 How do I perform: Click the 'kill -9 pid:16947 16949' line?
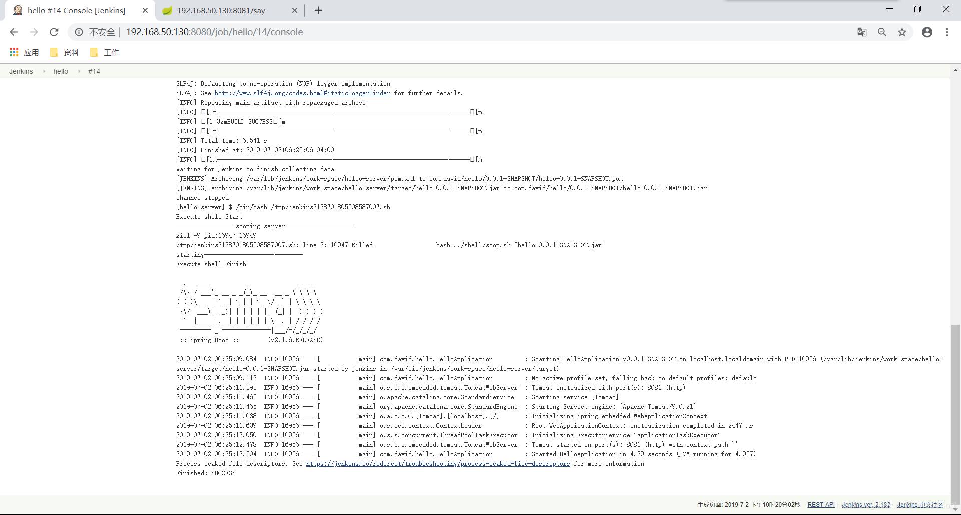click(216, 236)
